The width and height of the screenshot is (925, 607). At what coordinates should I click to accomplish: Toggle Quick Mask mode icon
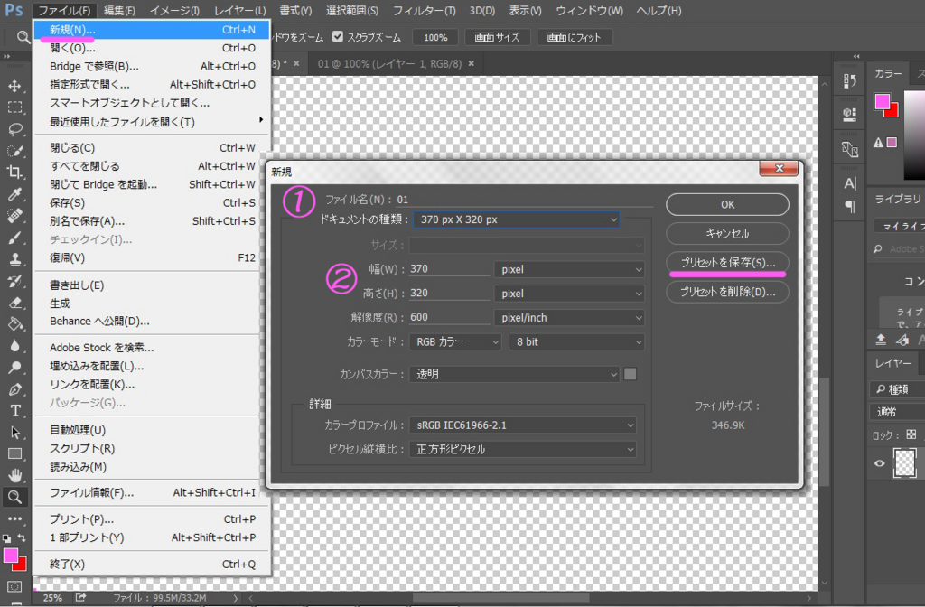[14, 586]
